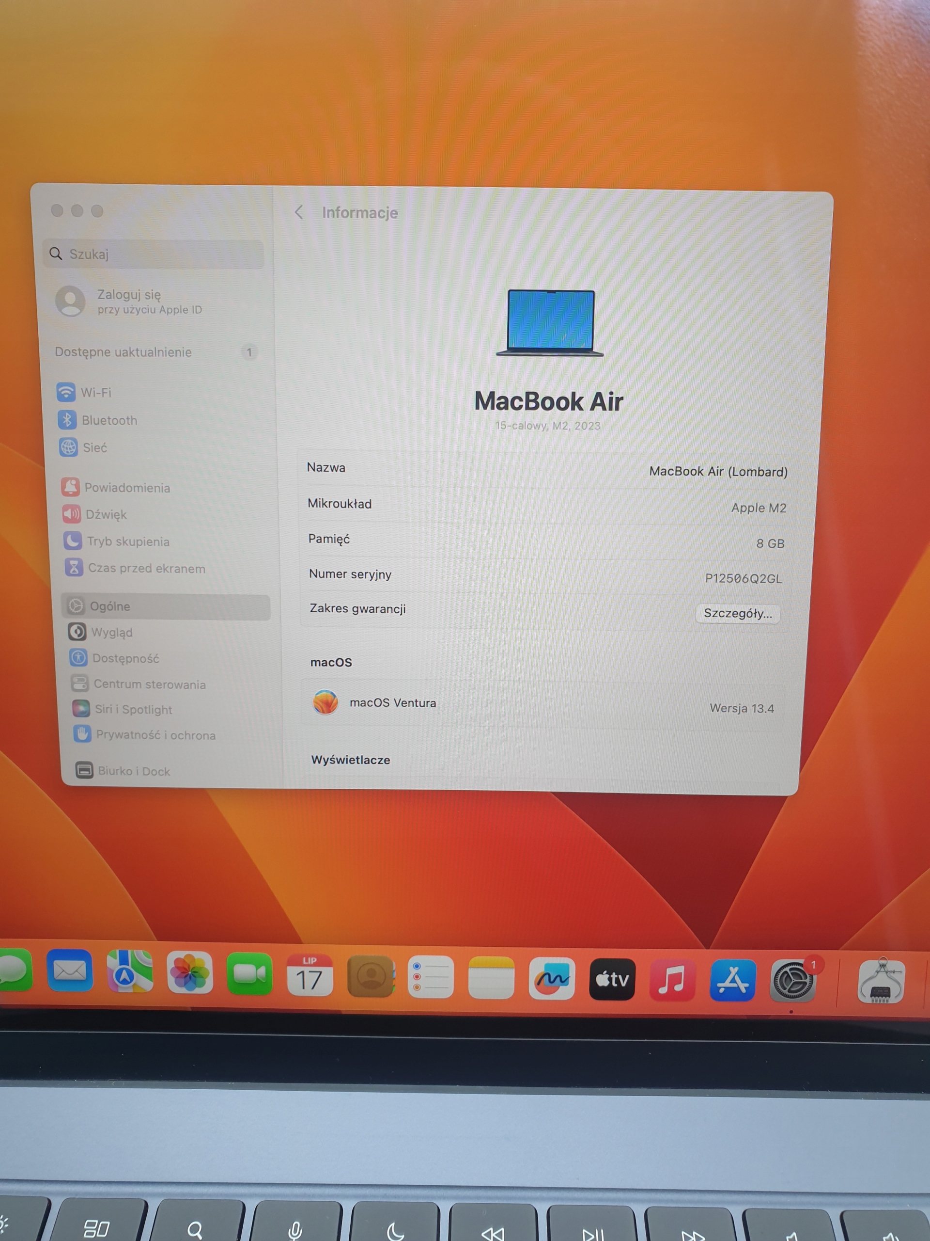Go back using the Informacje chevron
Screen dimensions: 930x1241
point(299,212)
